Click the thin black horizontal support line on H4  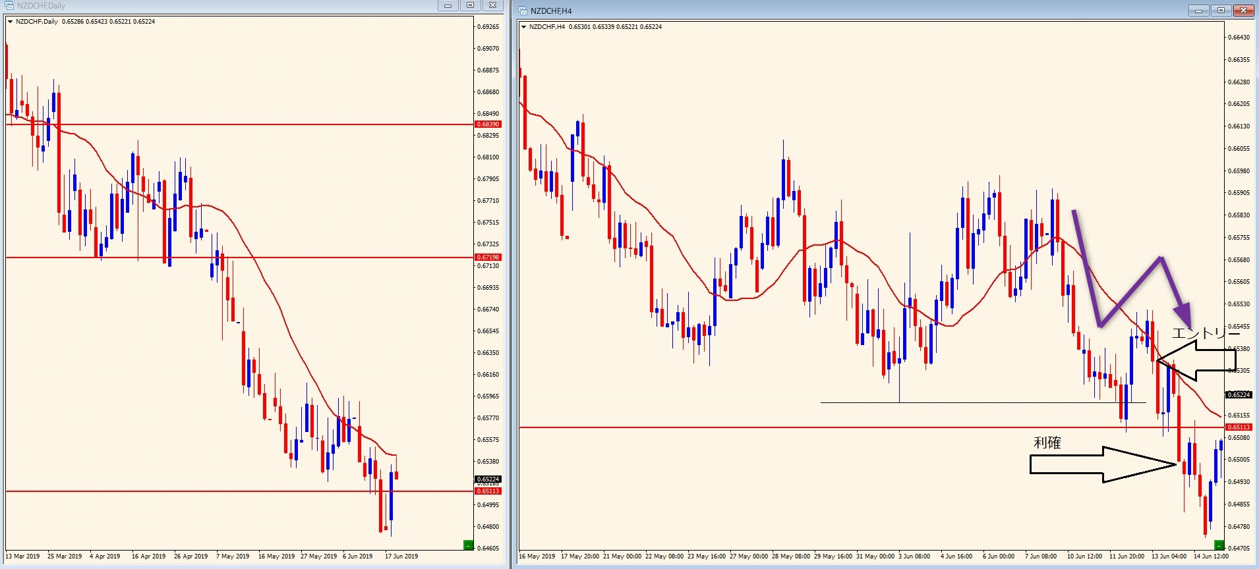[982, 402]
